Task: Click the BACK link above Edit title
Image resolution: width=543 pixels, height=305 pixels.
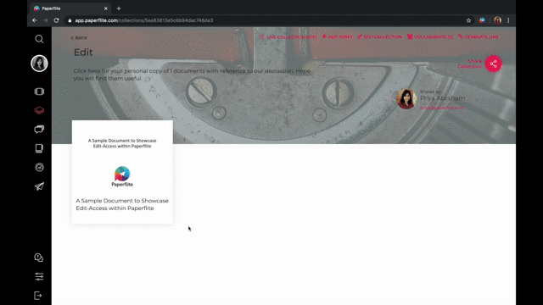Action: point(79,37)
